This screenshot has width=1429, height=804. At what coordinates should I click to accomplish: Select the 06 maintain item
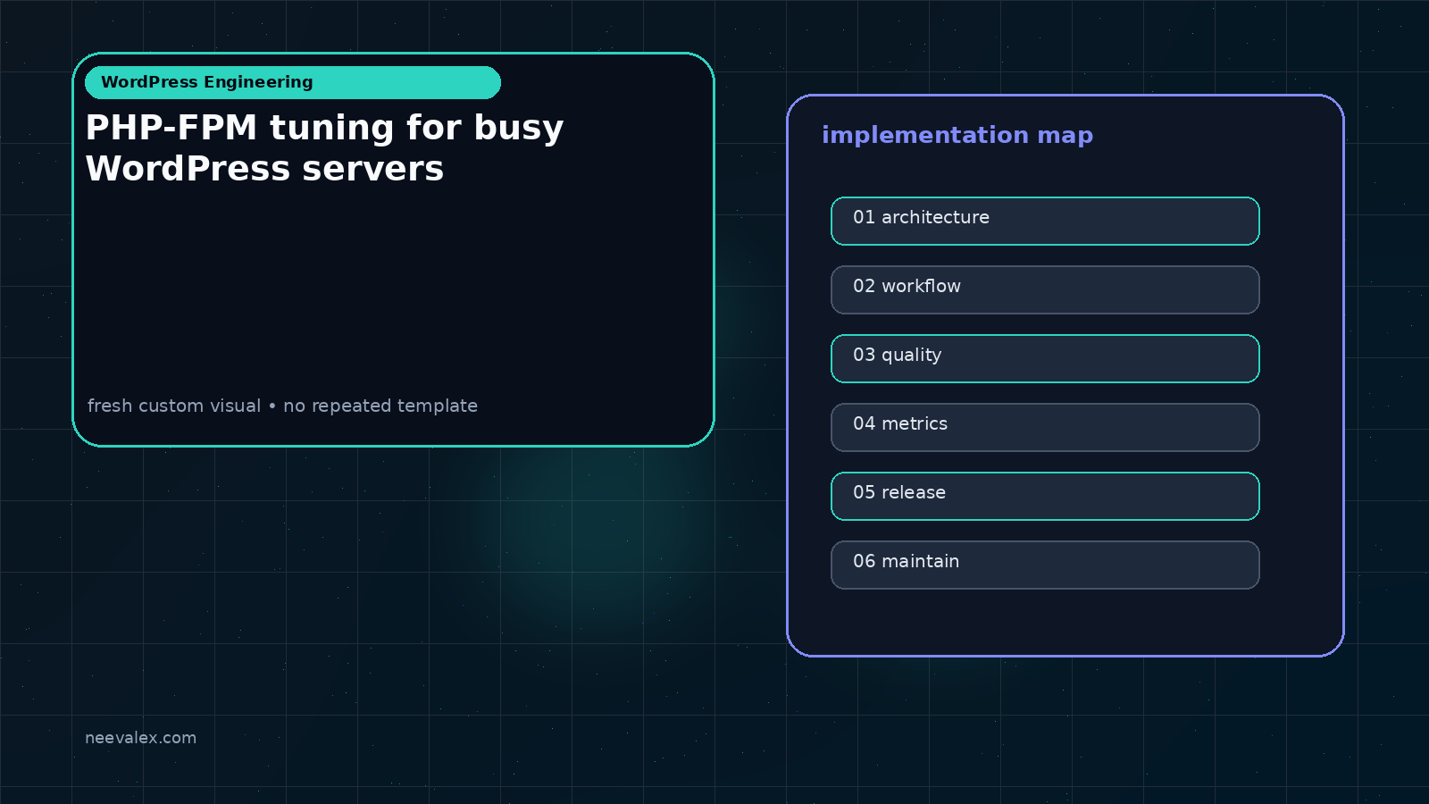pyautogui.click(x=1045, y=565)
